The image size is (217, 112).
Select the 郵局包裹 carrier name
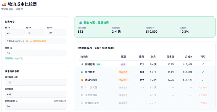pos(90,64)
